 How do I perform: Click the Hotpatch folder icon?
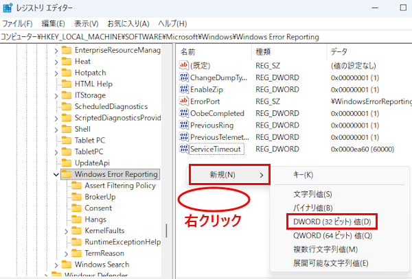point(67,73)
